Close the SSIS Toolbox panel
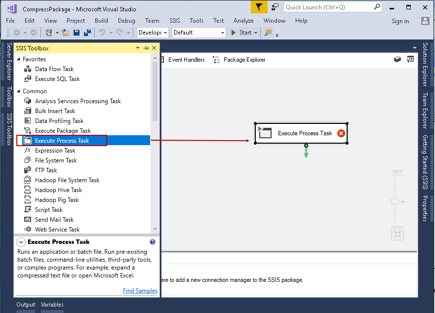This screenshot has width=435, height=313. (x=154, y=48)
